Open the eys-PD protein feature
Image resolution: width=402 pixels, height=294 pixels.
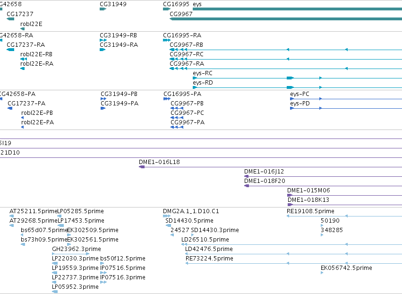pos(300,104)
